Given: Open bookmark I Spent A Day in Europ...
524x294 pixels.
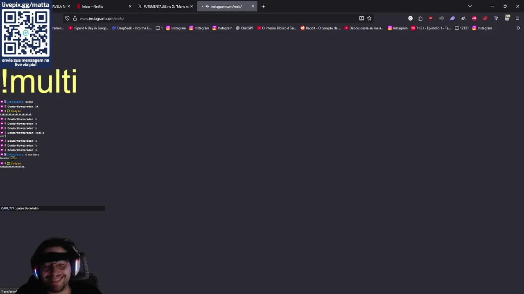Looking at the screenshot, I should click(88, 28).
